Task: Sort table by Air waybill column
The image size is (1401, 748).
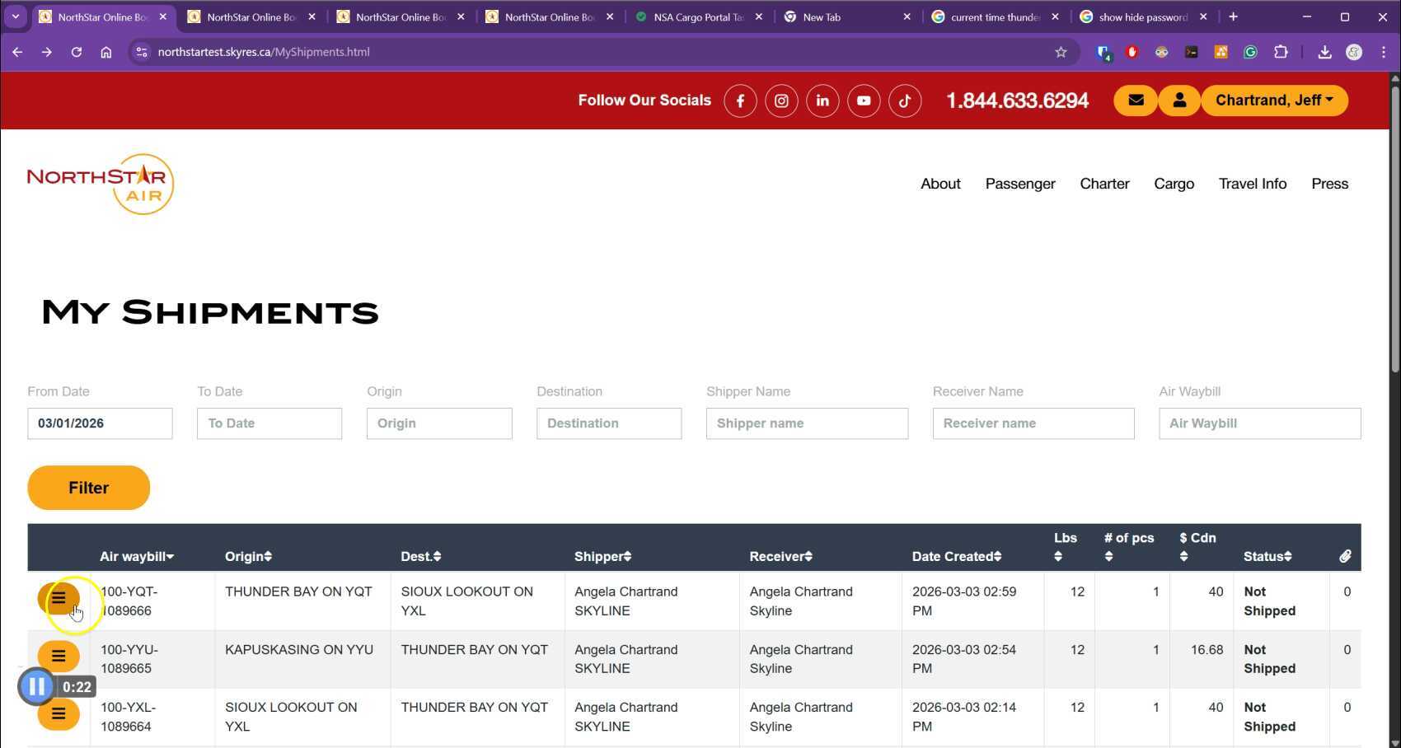Action: tap(137, 557)
